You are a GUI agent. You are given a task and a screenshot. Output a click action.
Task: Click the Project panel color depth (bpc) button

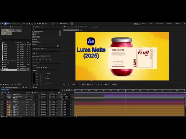12,85
